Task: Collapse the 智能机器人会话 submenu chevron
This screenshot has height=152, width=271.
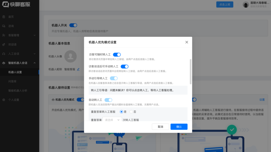Action: pyautogui.click(x=35, y=63)
